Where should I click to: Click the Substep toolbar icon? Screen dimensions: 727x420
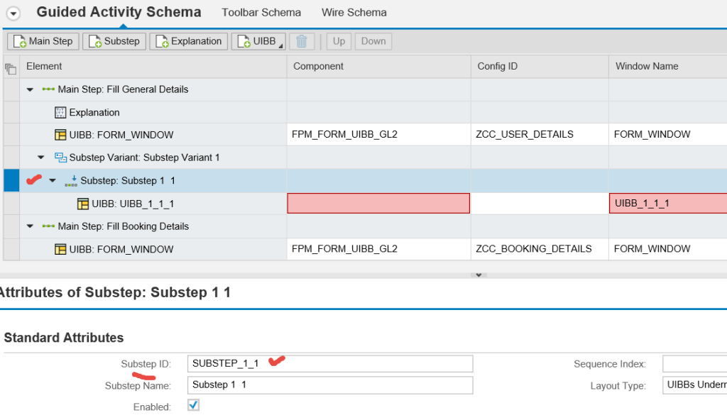pyautogui.click(x=96, y=41)
